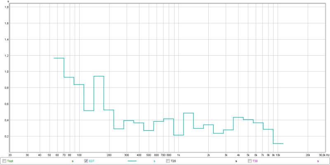Click the green Topt legend label
Screen dimensions: 330x165
[11, 161]
